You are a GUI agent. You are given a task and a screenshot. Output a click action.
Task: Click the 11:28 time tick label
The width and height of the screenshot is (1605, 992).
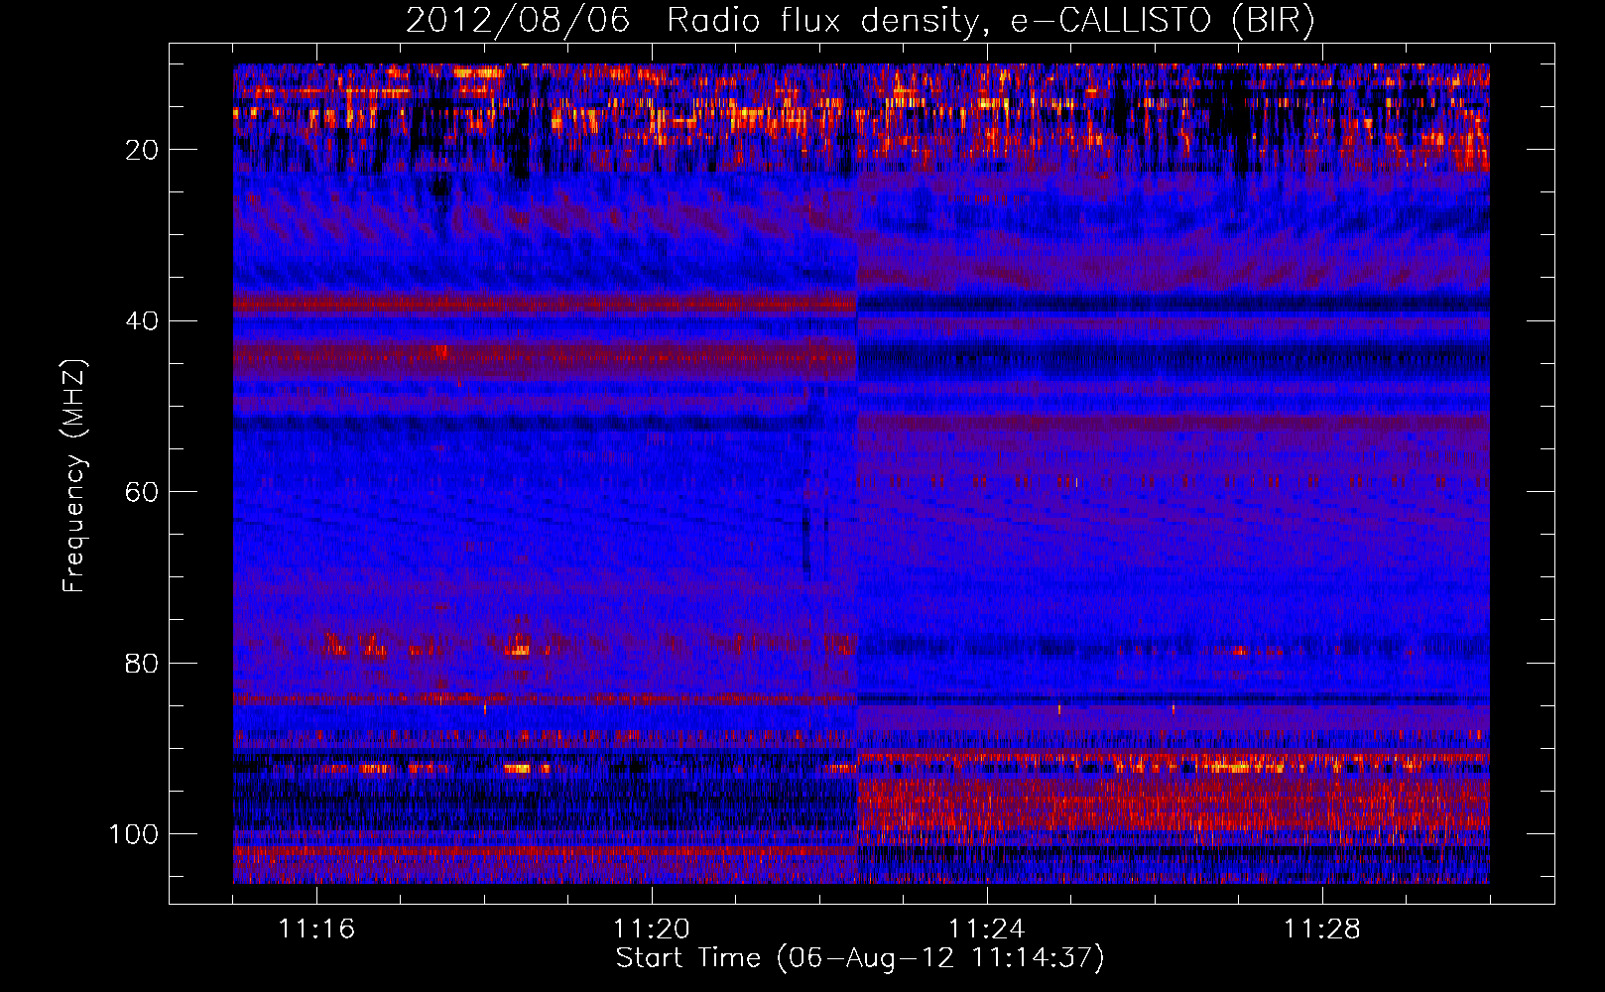[x=1322, y=929]
